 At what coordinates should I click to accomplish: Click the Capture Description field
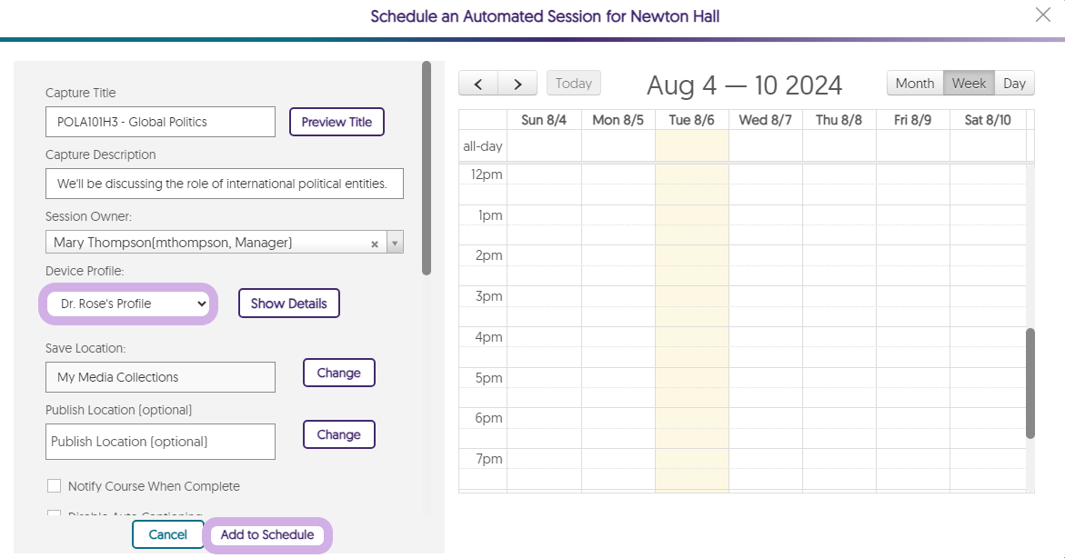(x=224, y=184)
